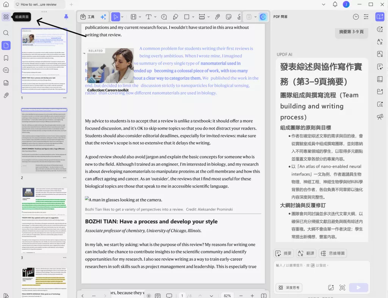388x298 pixels.
Task: Open the tab list chevron in title bar
Action: pyautogui.click(x=324, y=5)
